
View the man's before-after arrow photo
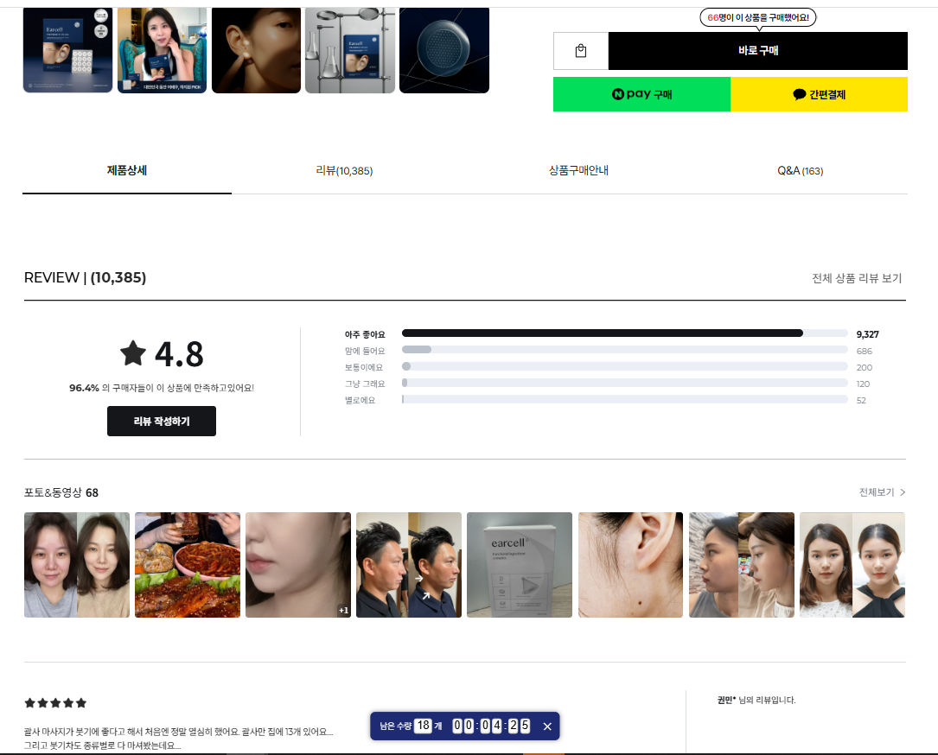coord(409,565)
